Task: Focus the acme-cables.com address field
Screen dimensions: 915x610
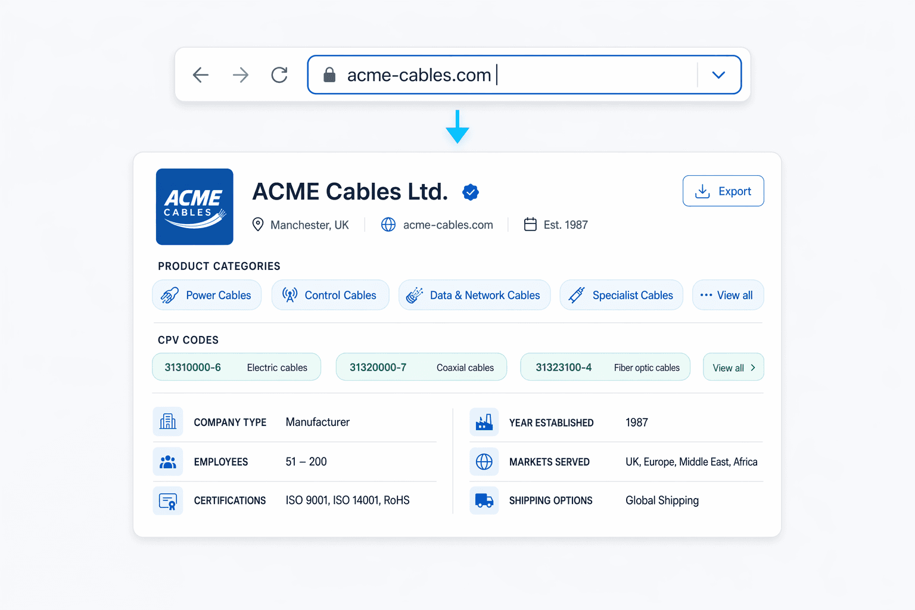Action: tap(524, 75)
